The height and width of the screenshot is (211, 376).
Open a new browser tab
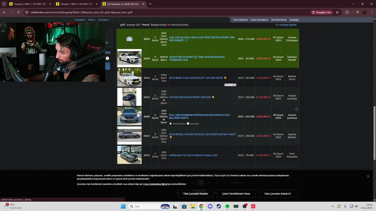click(150, 4)
